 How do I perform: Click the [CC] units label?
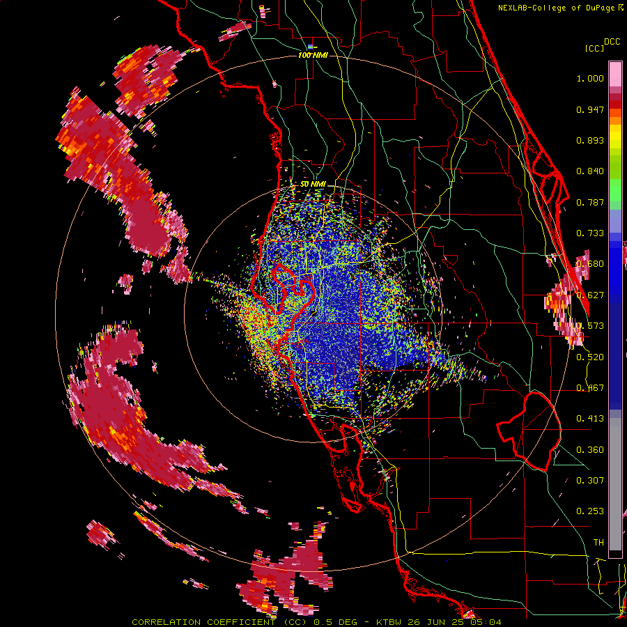(x=594, y=48)
